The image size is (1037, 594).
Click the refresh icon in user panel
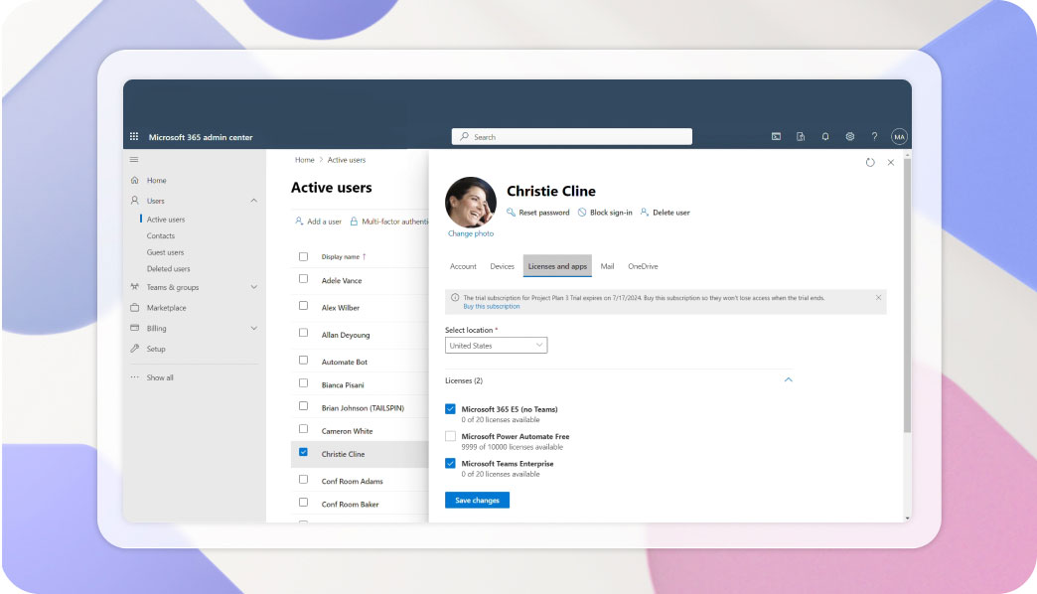(x=870, y=162)
